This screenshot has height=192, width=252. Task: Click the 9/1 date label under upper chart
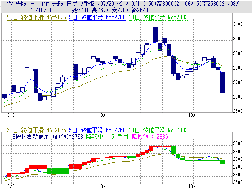(104, 115)
